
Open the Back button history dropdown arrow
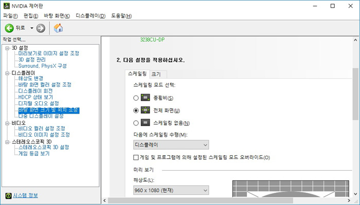(x=32, y=28)
